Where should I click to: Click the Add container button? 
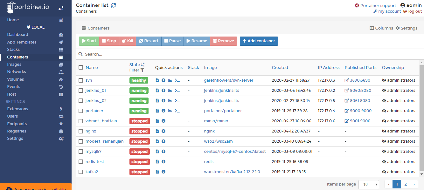(x=259, y=41)
